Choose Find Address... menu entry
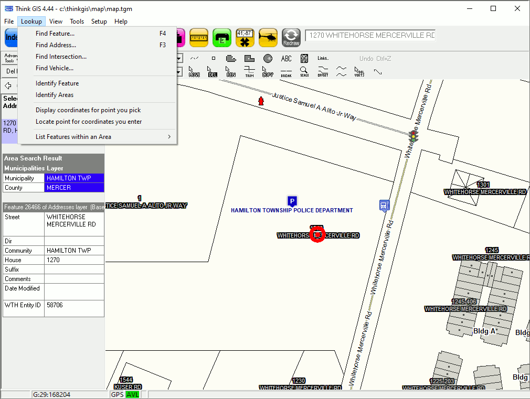 pos(98,45)
